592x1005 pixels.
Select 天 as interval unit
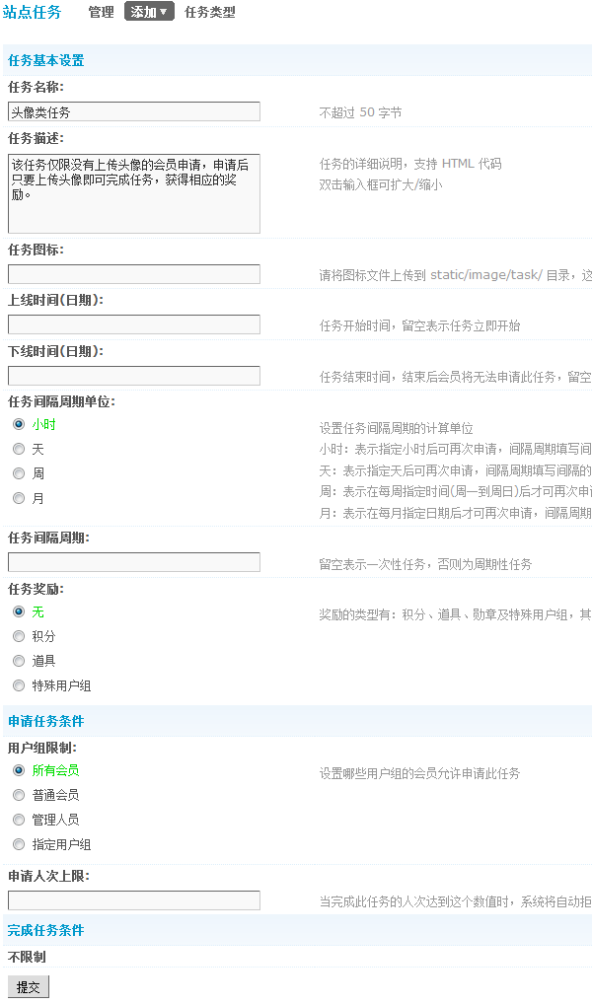19,449
